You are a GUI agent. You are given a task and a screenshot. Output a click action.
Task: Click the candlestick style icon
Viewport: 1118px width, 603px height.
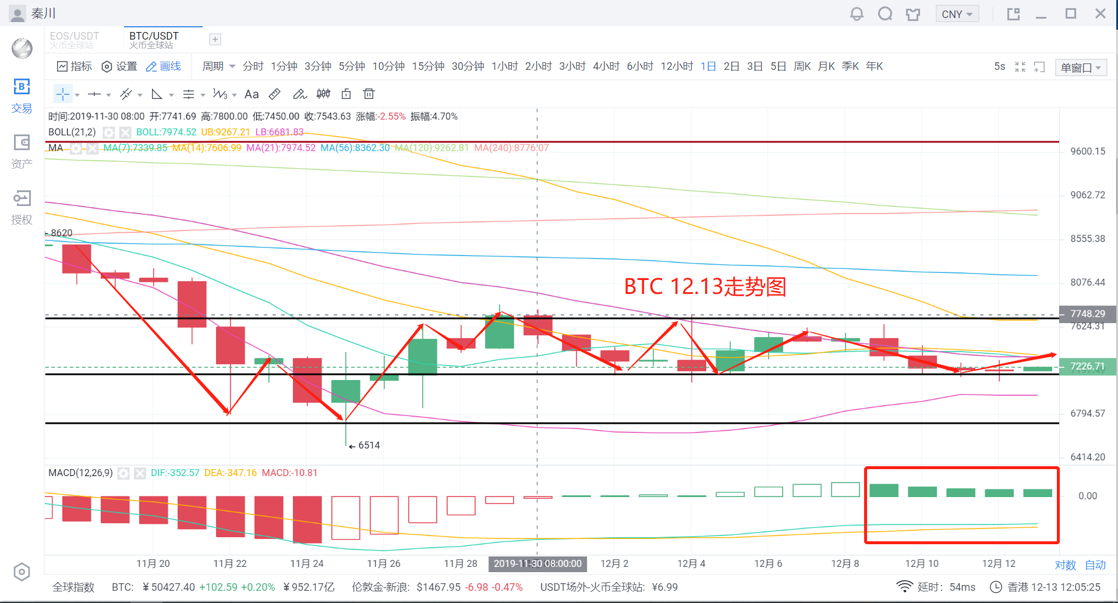tap(323, 94)
